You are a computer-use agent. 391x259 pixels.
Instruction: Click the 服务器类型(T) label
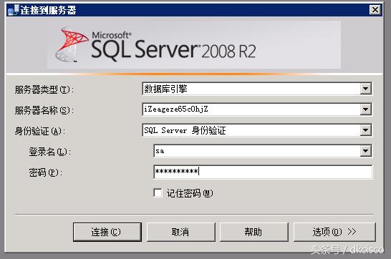44,89
